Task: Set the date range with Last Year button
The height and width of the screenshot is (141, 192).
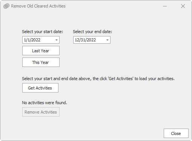Action: tap(41, 51)
